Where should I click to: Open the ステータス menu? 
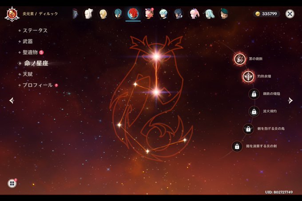coord(35,30)
